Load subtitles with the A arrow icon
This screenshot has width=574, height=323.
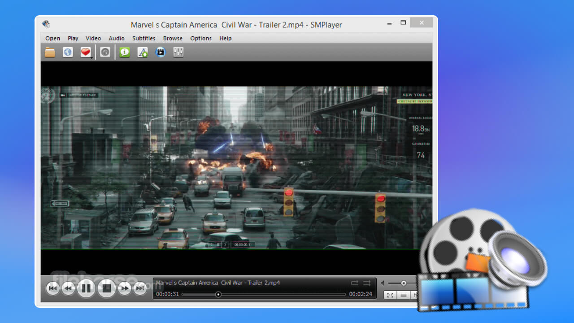coord(143,52)
